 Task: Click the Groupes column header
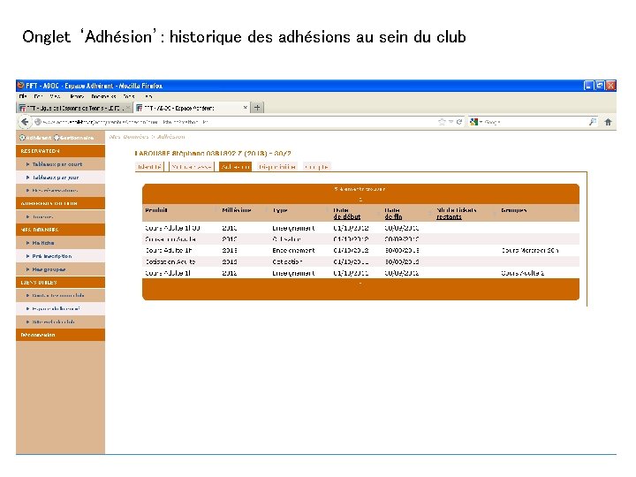point(513,210)
